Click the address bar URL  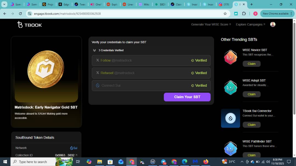[x=67, y=14]
